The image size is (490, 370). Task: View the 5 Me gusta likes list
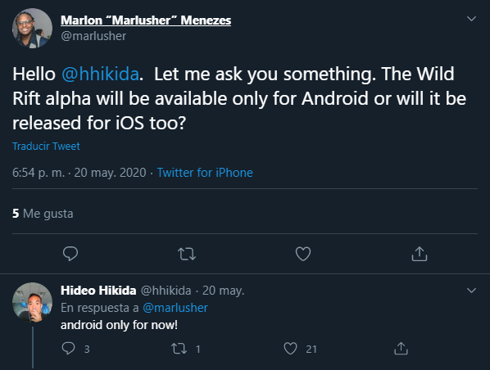coord(43,214)
